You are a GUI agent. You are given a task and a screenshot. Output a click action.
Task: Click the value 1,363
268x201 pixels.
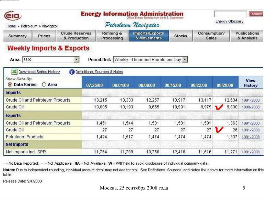(232, 123)
